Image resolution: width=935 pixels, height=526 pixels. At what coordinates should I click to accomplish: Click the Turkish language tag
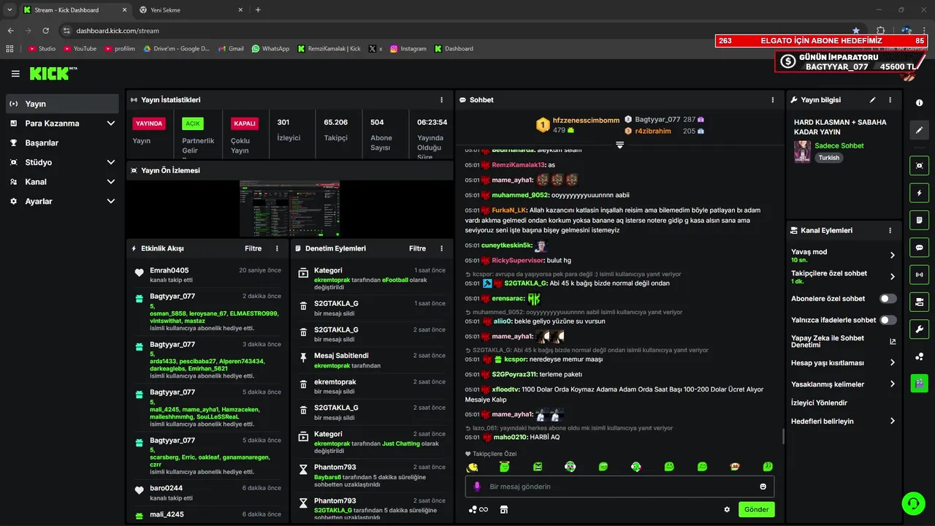[829, 158]
